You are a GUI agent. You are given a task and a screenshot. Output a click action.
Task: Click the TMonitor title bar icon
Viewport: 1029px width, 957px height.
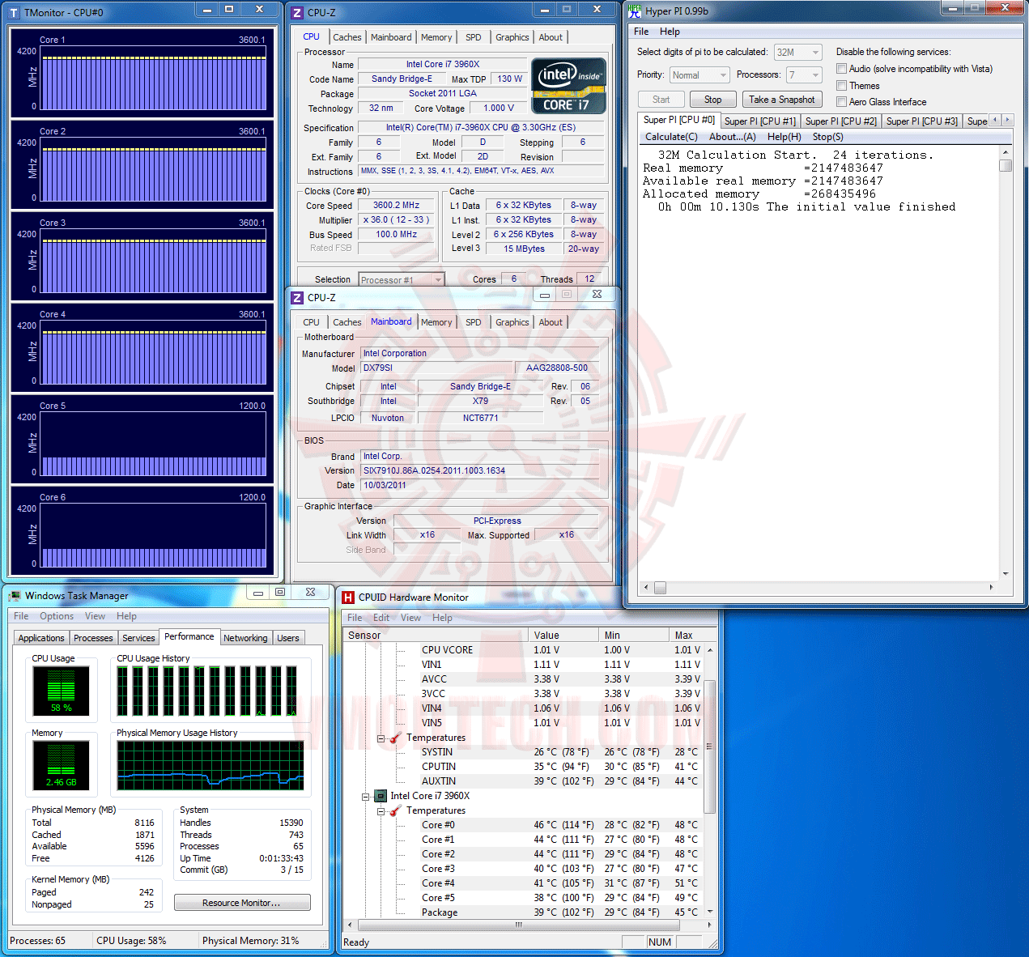click(14, 13)
